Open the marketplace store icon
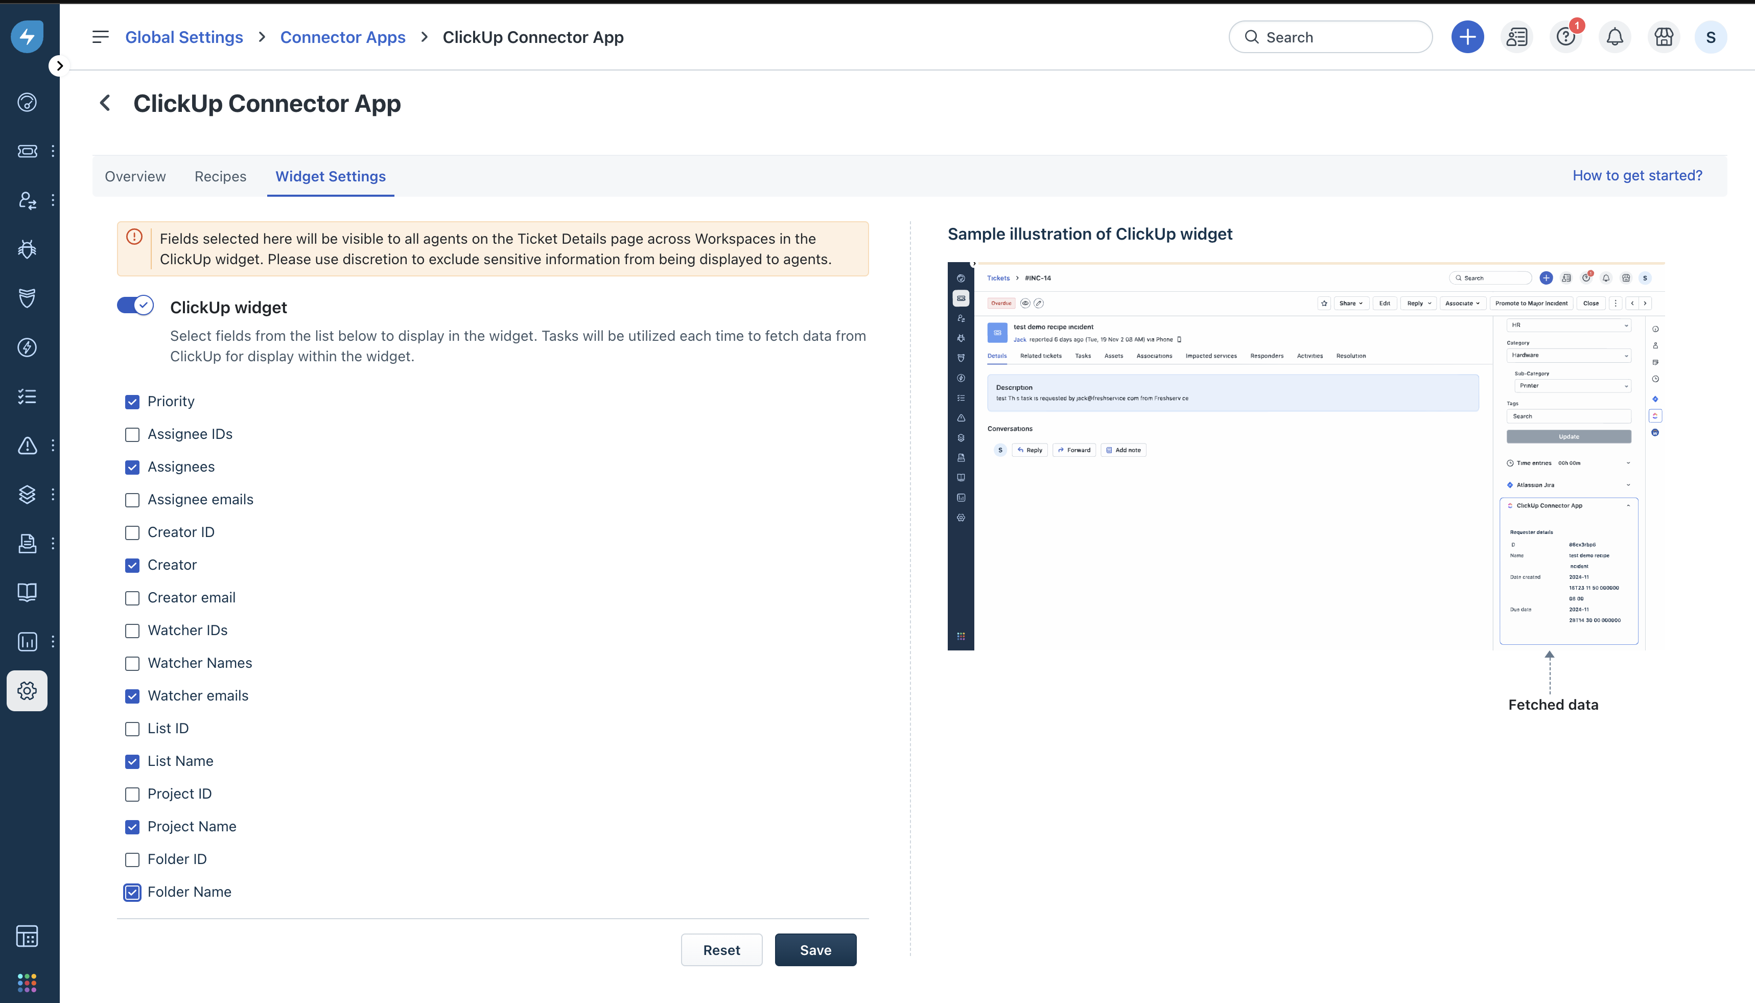Viewport: 1755px width, 1003px height. pos(1664,37)
